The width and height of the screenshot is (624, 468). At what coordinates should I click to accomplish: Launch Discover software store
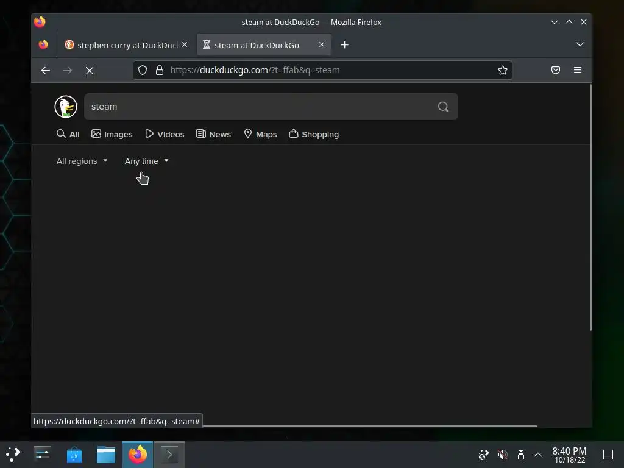click(x=74, y=455)
